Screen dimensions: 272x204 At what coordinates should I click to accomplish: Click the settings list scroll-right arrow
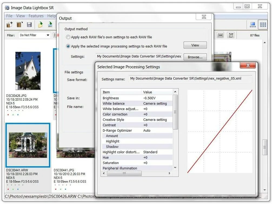coord(170,173)
